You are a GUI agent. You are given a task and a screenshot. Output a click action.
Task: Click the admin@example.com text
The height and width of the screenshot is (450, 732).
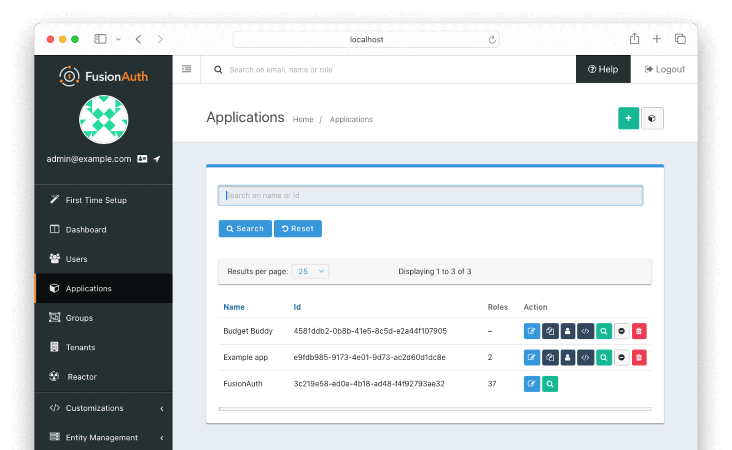pos(89,159)
